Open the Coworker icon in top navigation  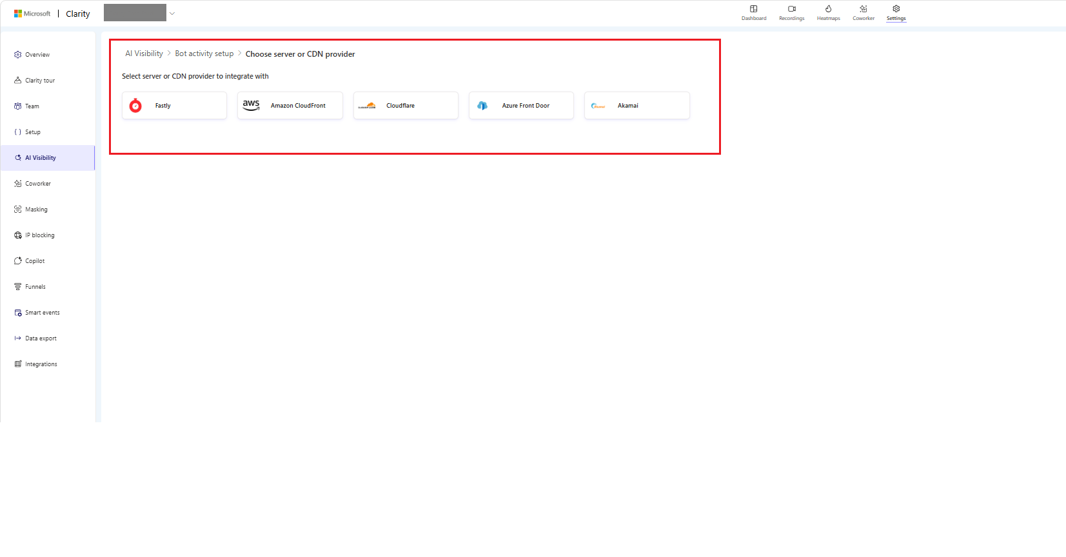(864, 9)
